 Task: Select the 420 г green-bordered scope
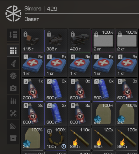(80, 41)
